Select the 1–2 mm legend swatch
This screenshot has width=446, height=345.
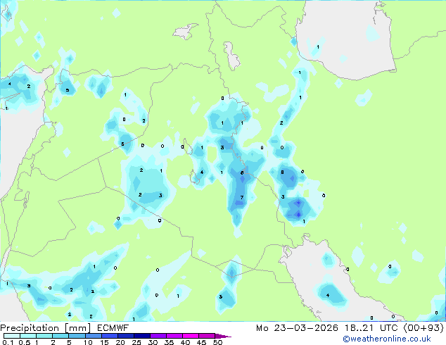[x=44, y=336]
